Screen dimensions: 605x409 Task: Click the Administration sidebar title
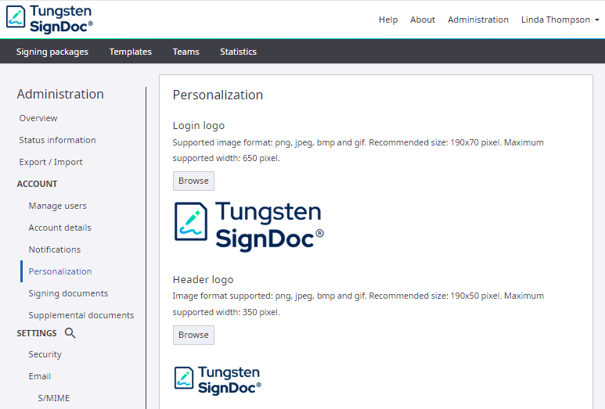(60, 94)
